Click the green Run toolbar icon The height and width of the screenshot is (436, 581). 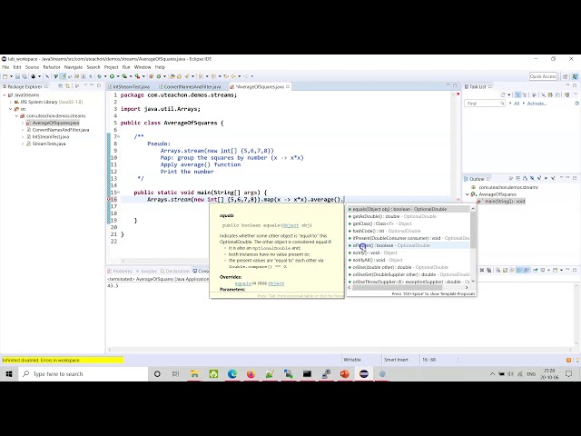[x=112, y=76]
